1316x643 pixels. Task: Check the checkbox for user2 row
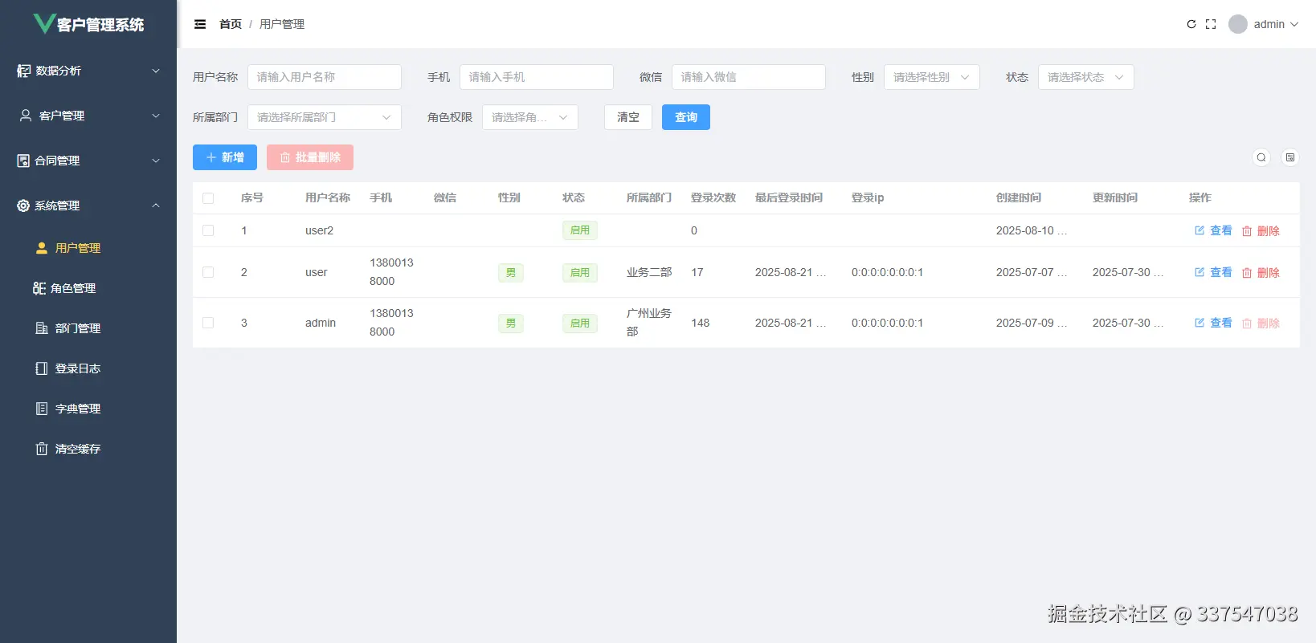pyautogui.click(x=208, y=230)
